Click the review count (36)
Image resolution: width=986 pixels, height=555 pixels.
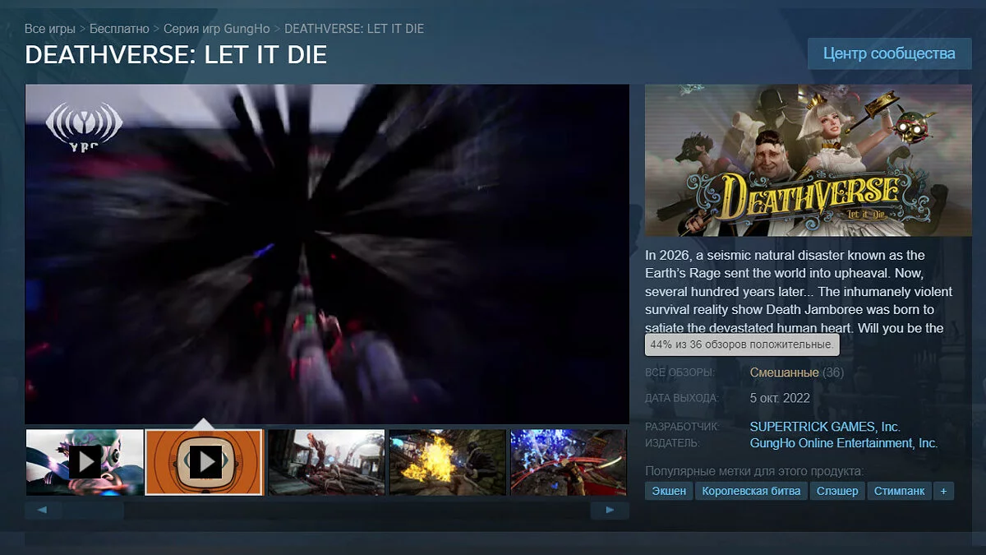pos(833,372)
